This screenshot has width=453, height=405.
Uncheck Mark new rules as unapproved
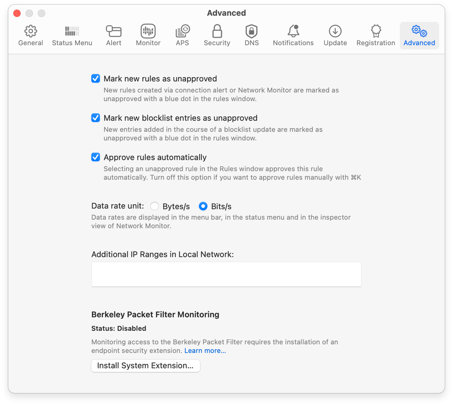point(96,79)
